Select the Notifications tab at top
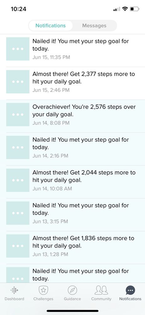 (x=50, y=26)
